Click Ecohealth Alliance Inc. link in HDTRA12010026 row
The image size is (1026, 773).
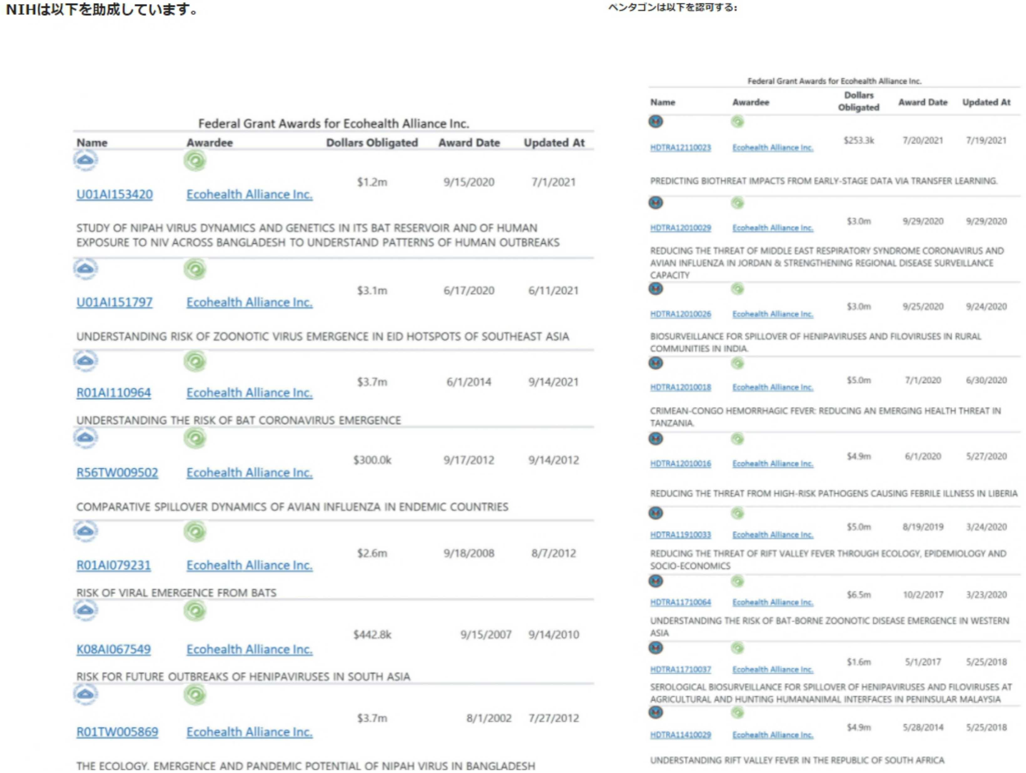pyautogui.click(x=773, y=315)
